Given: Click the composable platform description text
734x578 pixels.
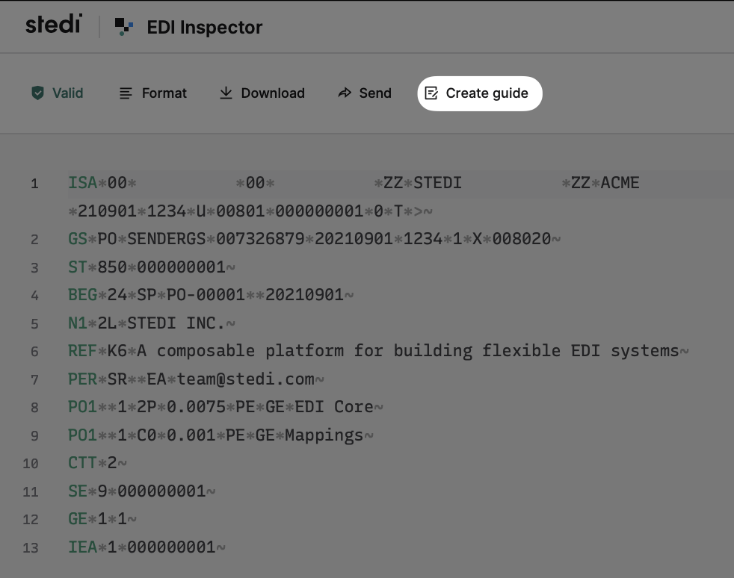Looking at the screenshot, I should tap(407, 351).
